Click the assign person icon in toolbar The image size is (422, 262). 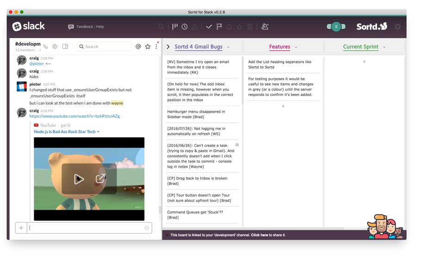[x=195, y=27]
